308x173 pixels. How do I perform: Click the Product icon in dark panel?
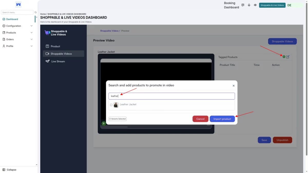47,46
